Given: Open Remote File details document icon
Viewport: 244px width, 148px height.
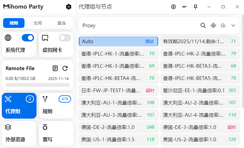Looking at the screenshot, I should pyautogui.click(x=55, y=68).
